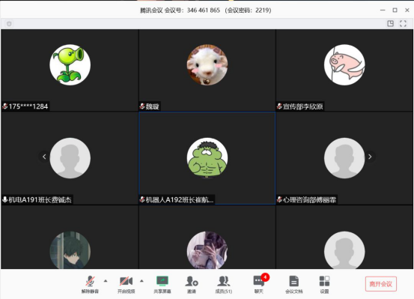Select the 宣传部李欣原 pig avatar tile
This screenshot has width=414, height=299.
point(344,70)
